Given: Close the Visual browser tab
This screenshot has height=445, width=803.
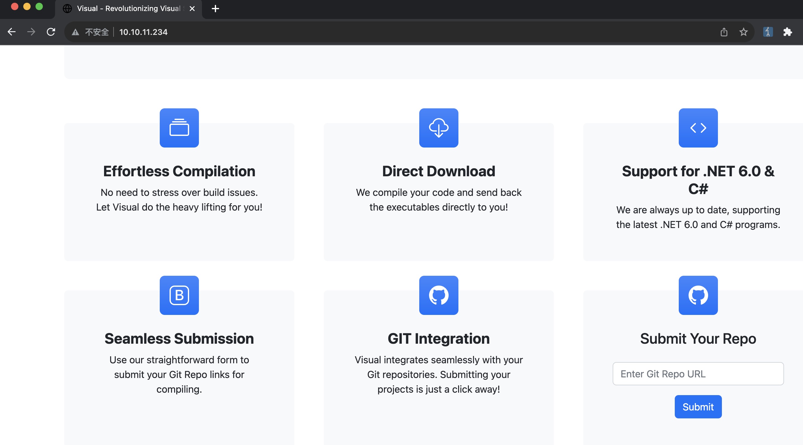Looking at the screenshot, I should click(192, 9).
